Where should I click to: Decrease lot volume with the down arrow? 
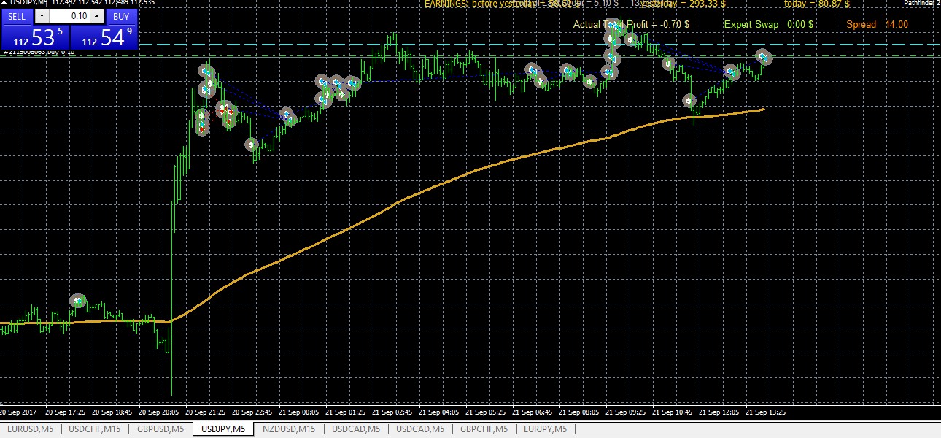pos(42,16)
